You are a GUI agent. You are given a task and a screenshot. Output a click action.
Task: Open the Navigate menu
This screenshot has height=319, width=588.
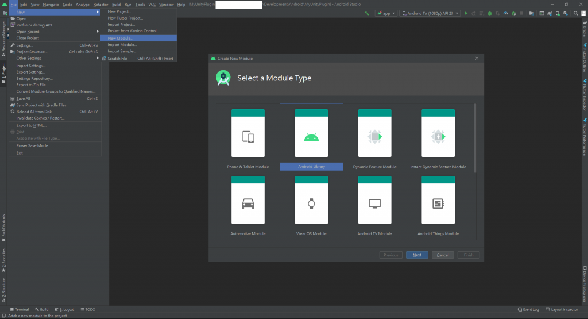click(x=51, y=5)
